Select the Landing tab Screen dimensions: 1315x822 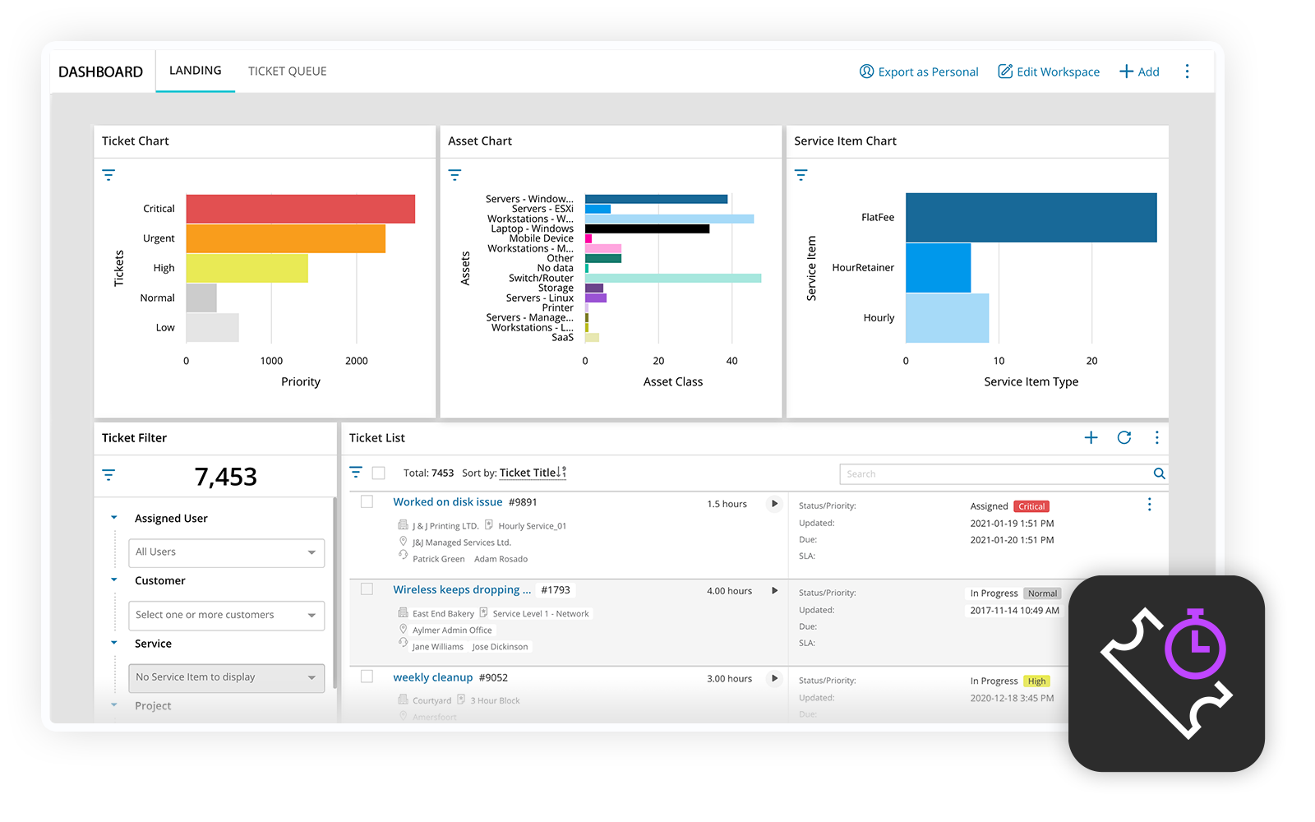pyautogui.click(x=195, y=71)
